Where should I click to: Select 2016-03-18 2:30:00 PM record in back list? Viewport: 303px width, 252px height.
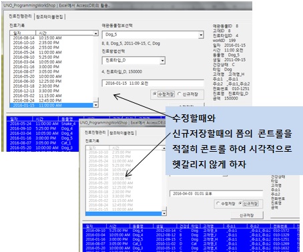[51, 86]
